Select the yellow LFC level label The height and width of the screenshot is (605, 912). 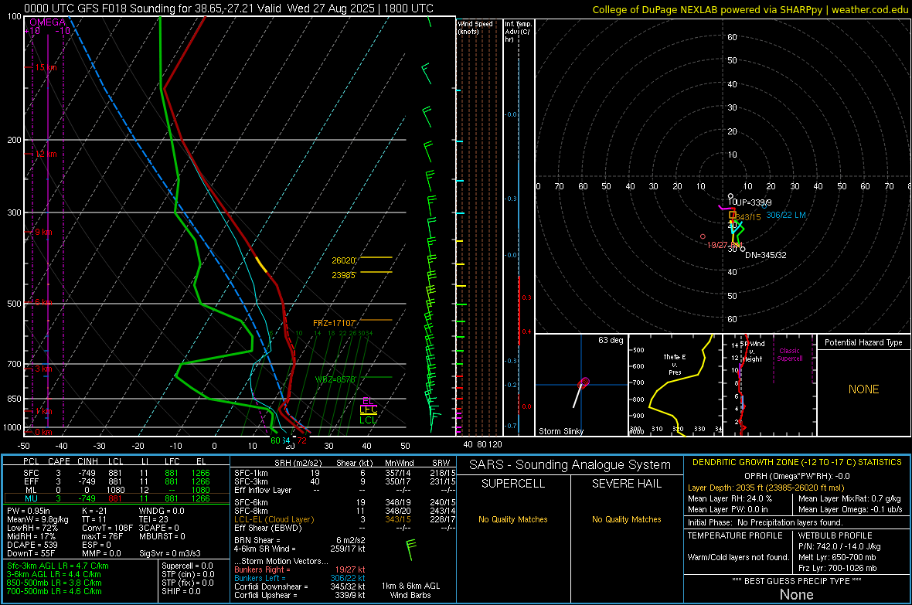pyautogui.click(x=368, y=410)
